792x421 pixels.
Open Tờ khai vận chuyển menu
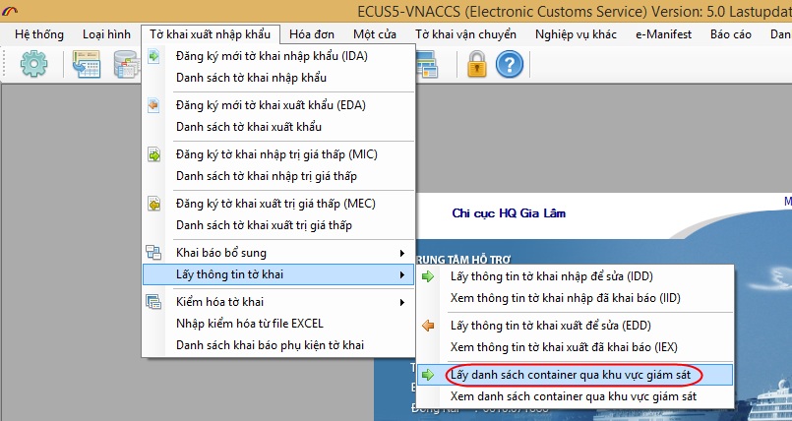tap(464, 34)
